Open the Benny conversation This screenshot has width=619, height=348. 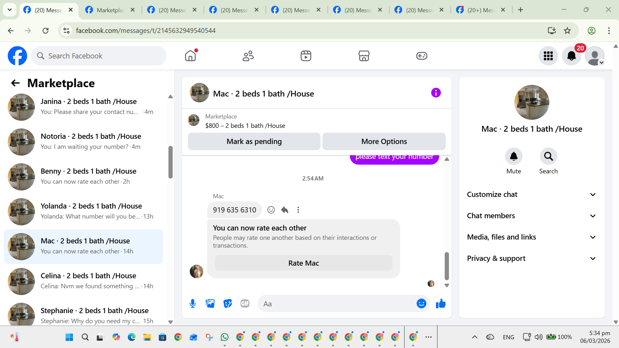84,177
